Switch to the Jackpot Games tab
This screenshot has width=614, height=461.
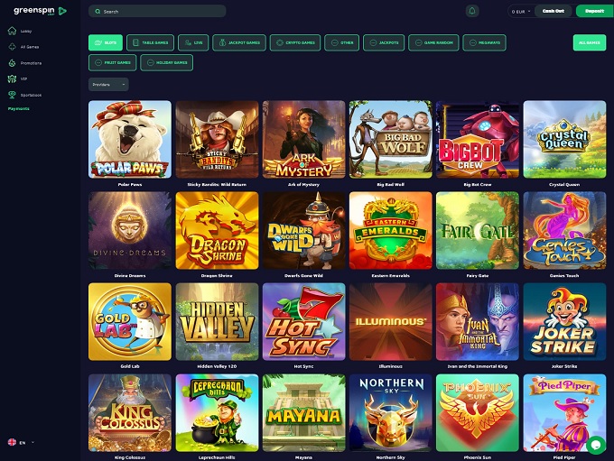(239, 42)
